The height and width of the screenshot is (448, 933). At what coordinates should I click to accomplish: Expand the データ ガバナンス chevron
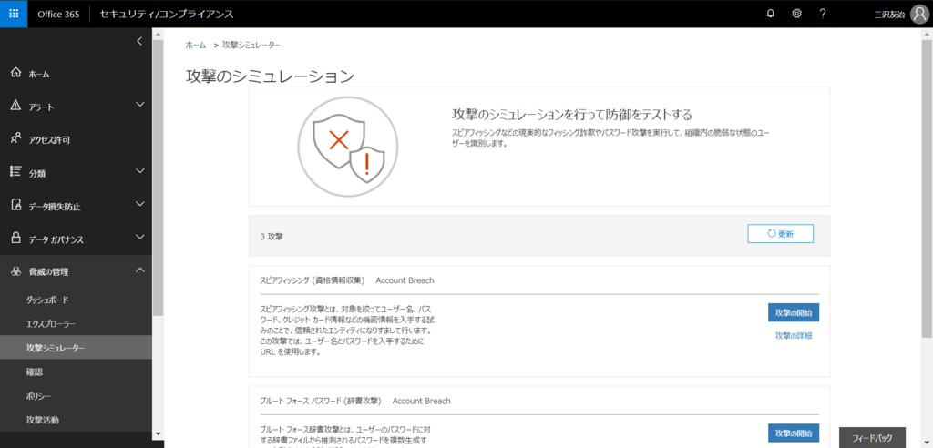point(139,238)
